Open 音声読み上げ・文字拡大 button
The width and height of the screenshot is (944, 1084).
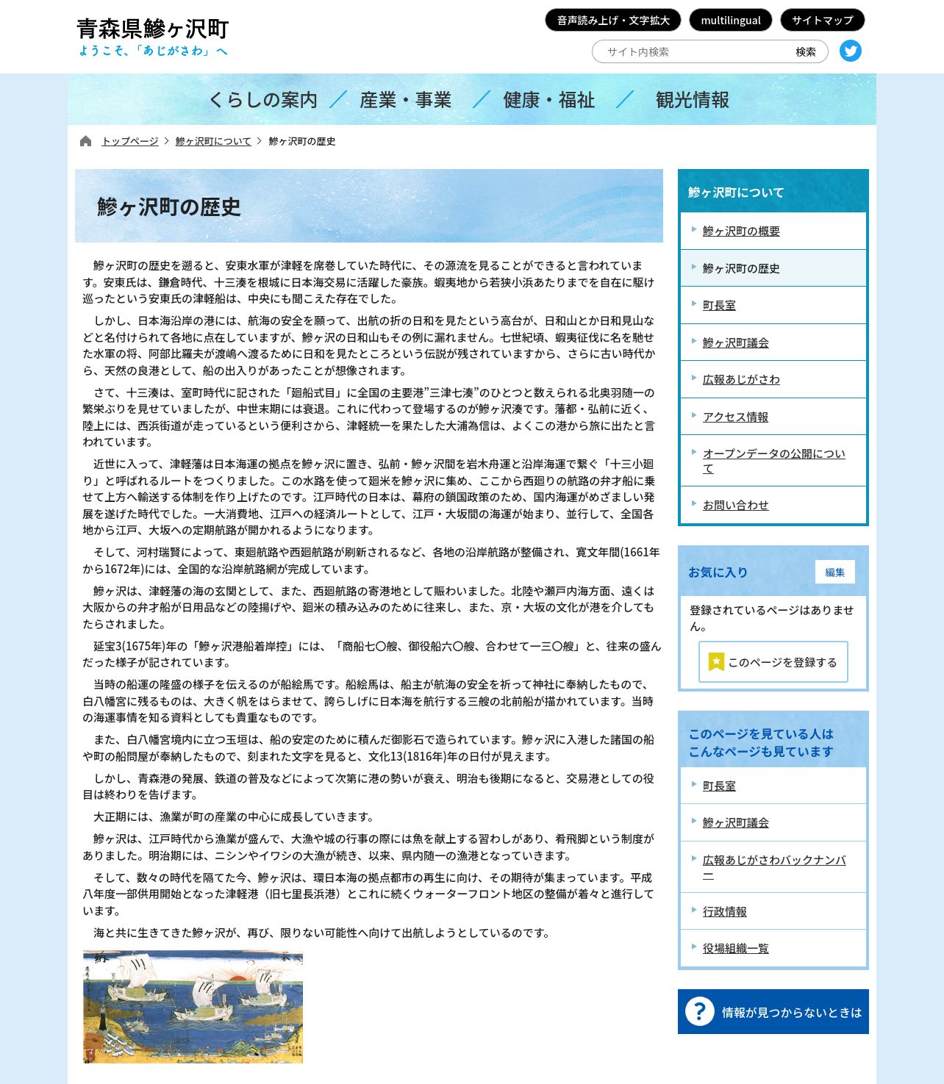[x=613, y=20]
